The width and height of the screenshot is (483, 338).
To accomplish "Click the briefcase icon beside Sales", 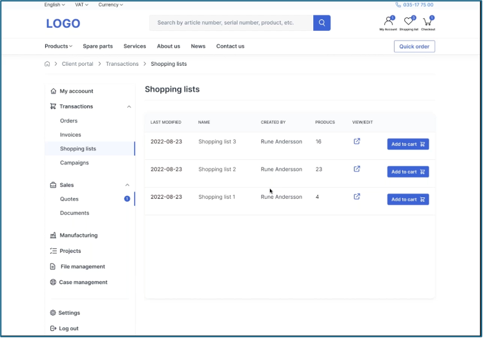I will 53,185.
